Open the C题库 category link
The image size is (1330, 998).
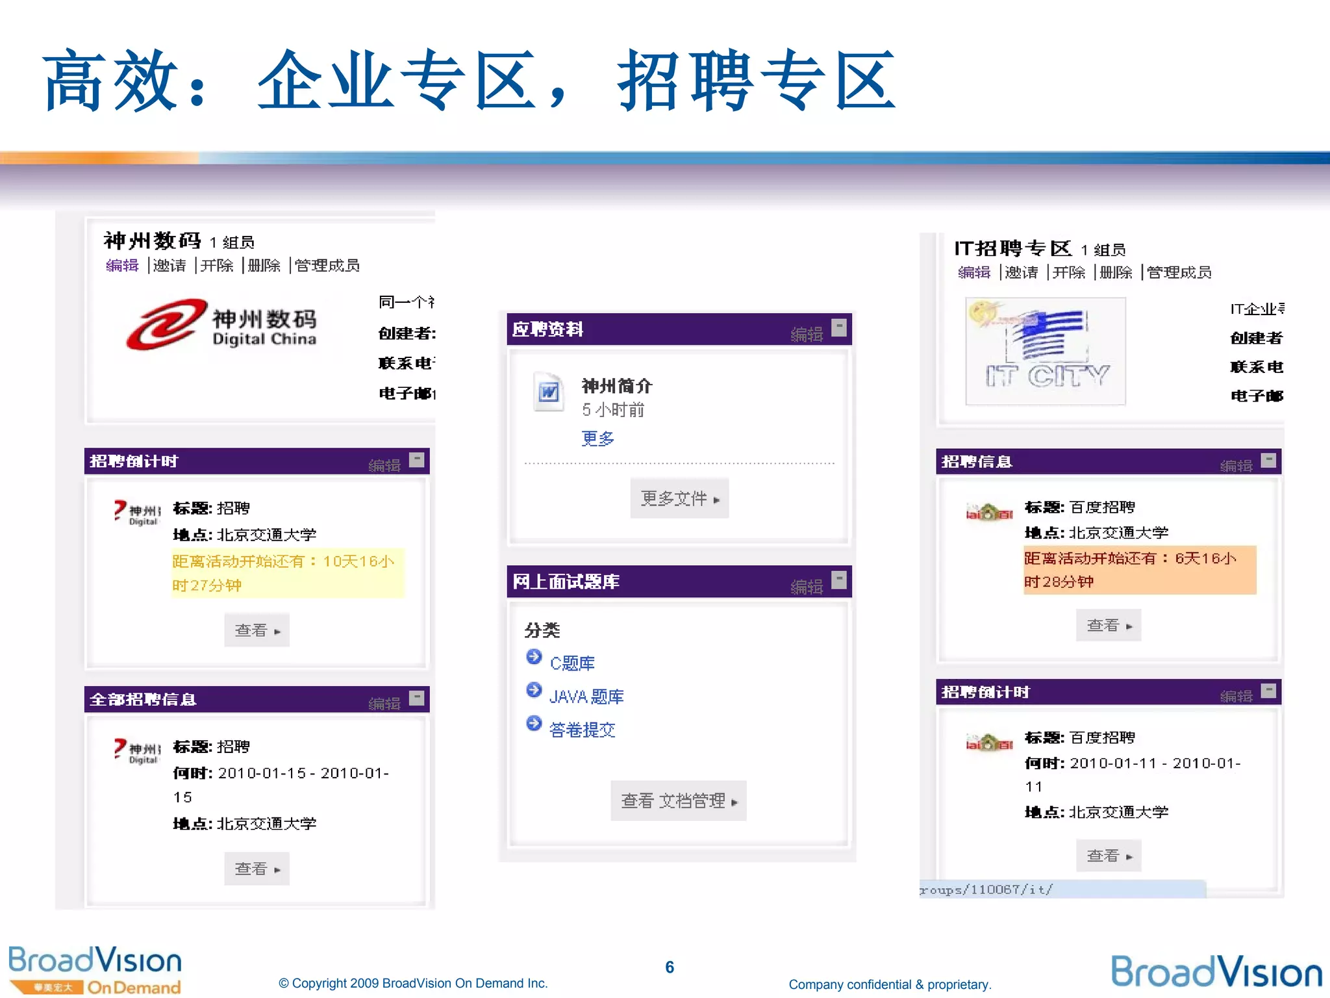tap(572, 663)
